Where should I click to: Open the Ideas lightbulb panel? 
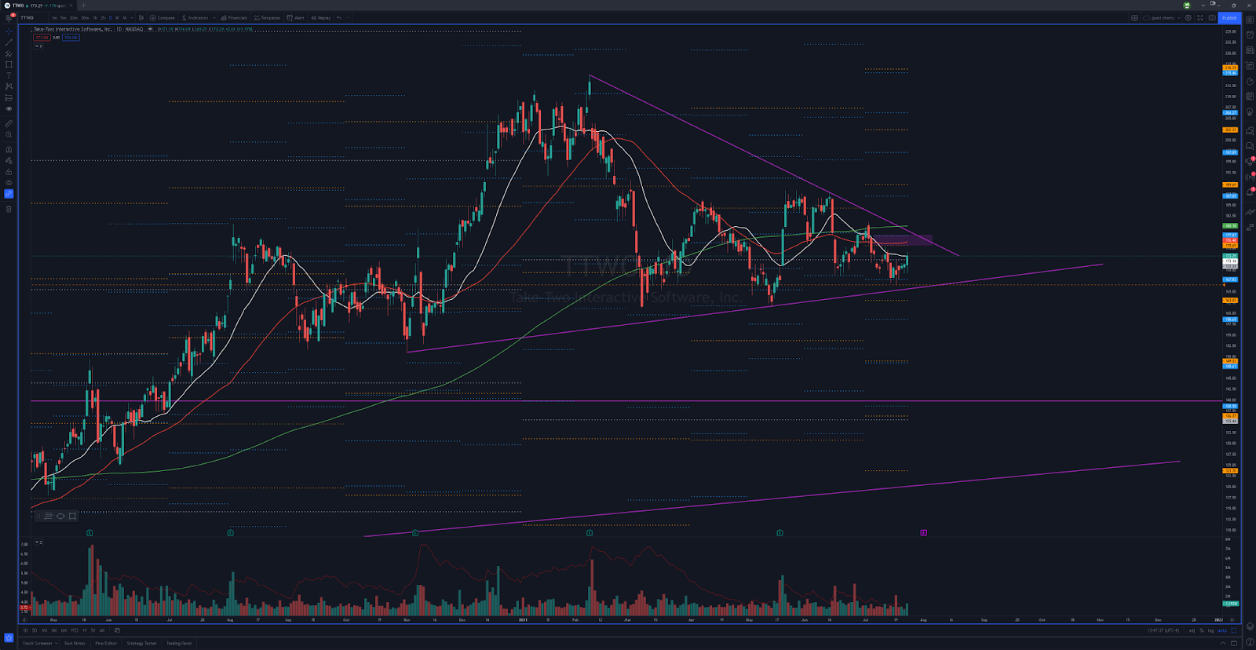1250,112
